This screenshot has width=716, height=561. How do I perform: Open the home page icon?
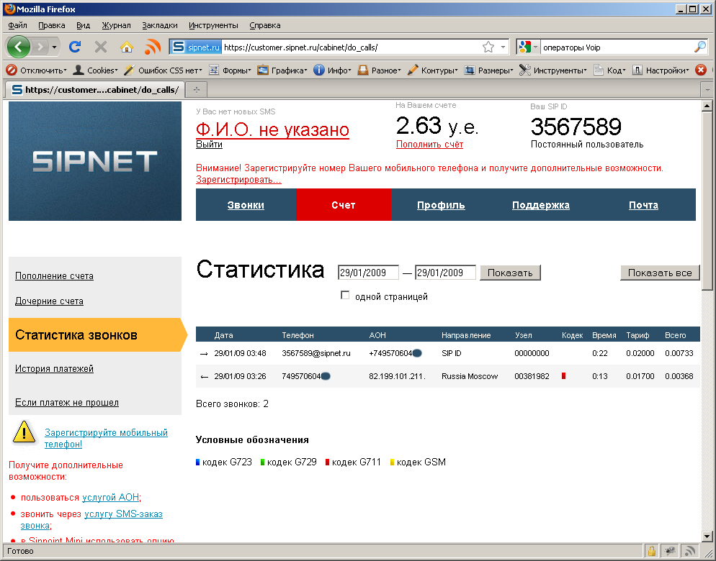pyautogui.click(x=127, y=47)
